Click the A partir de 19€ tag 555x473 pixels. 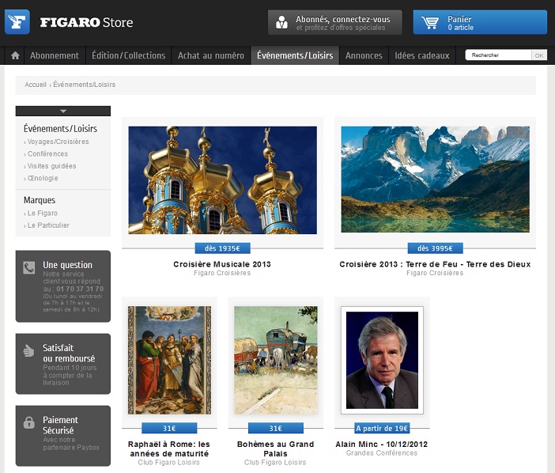382,428
